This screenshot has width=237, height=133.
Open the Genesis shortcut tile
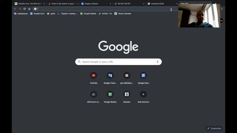(x=127, y=97)
